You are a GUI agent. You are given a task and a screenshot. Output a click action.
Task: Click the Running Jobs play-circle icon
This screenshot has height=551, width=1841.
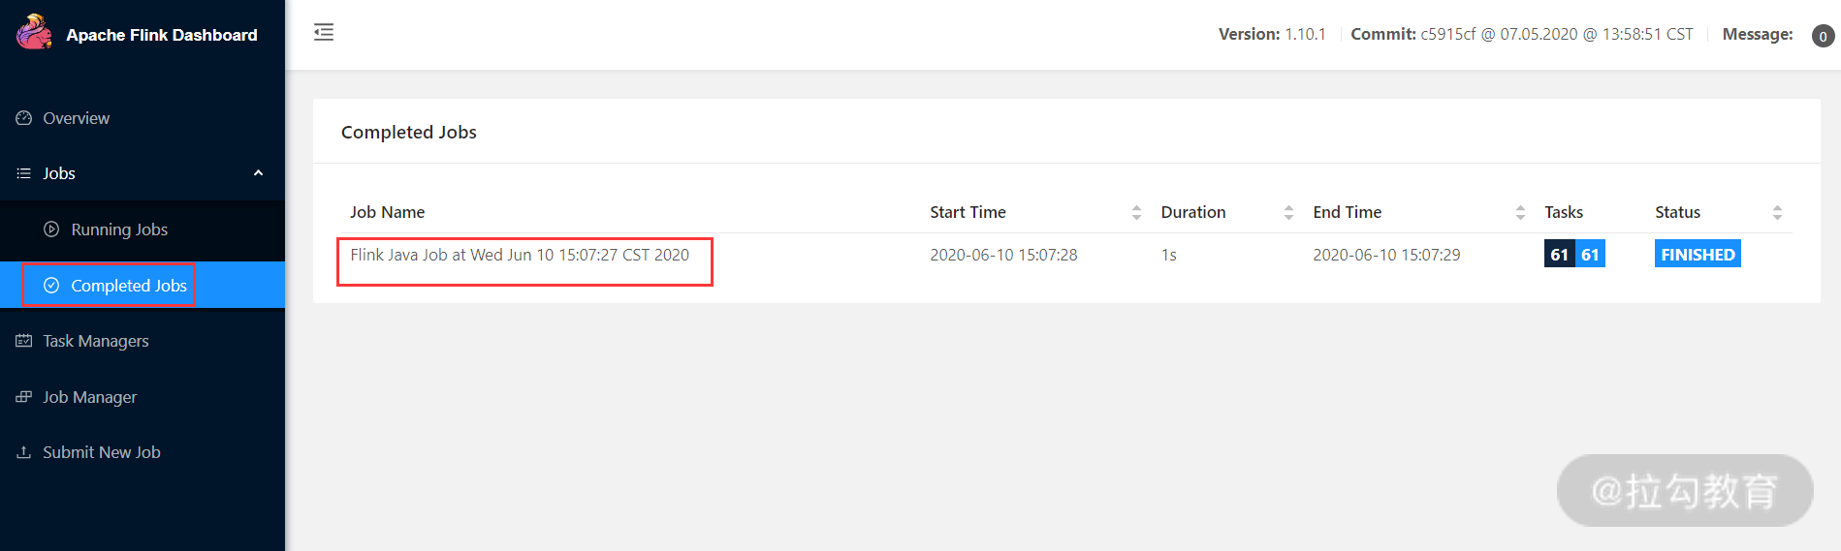tap(51, 230)
